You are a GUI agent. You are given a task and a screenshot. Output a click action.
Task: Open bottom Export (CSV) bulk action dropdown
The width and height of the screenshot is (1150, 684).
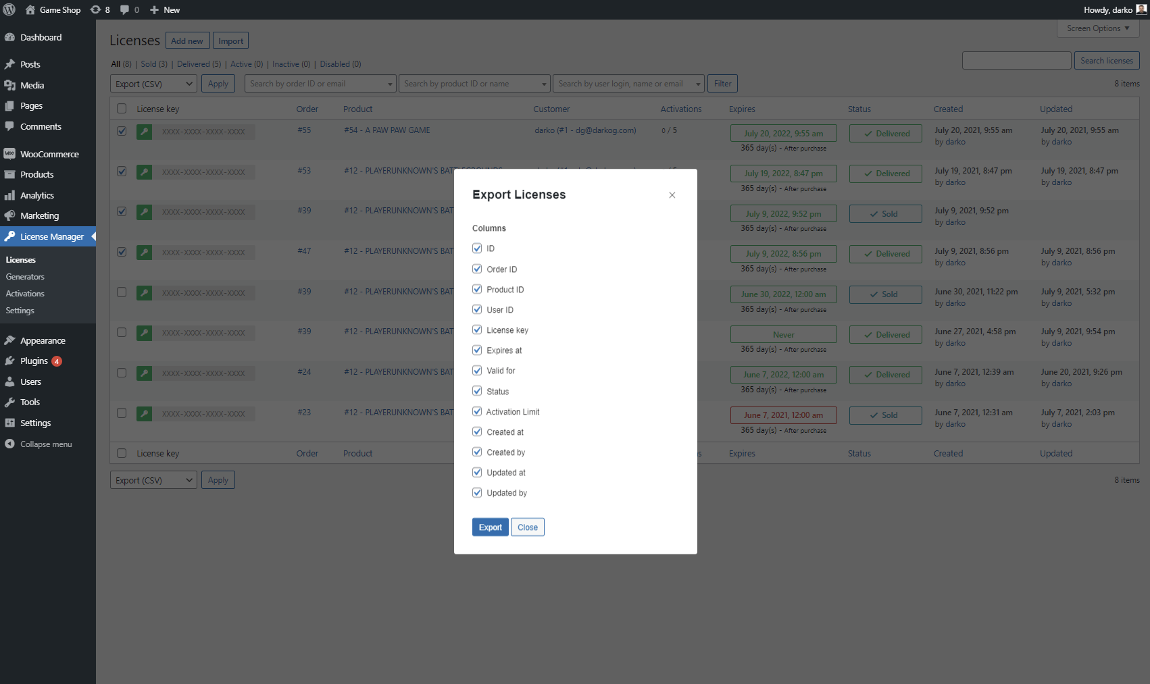[x=153, y=480]
